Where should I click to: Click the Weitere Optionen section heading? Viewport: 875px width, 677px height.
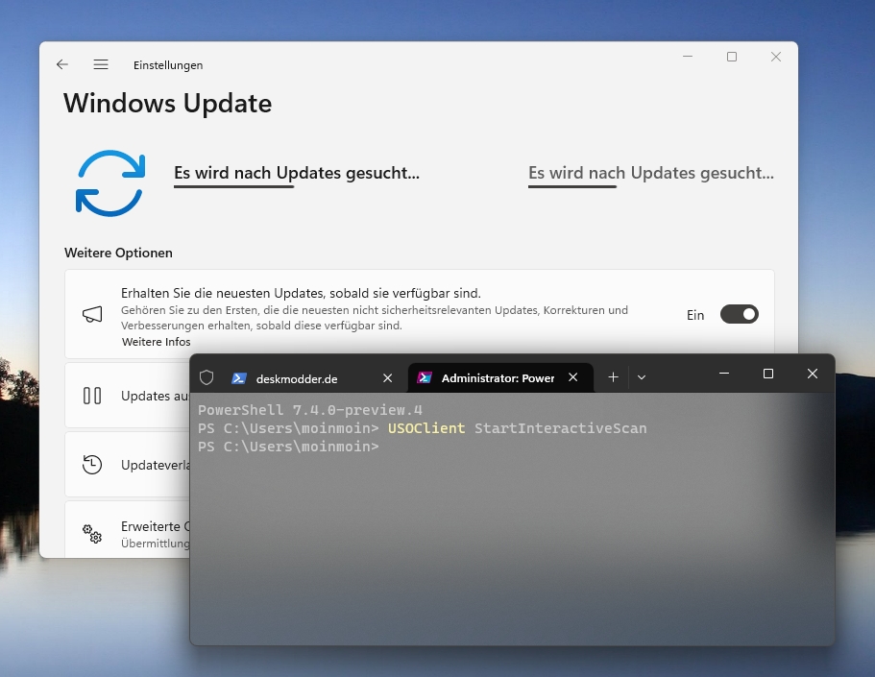(118, 253)
